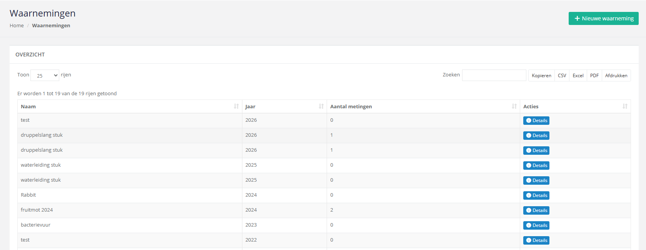Select the fruitmot 2024 name cell
The height and width of the screenshot is (250, 646).
(x=130, y=210)
